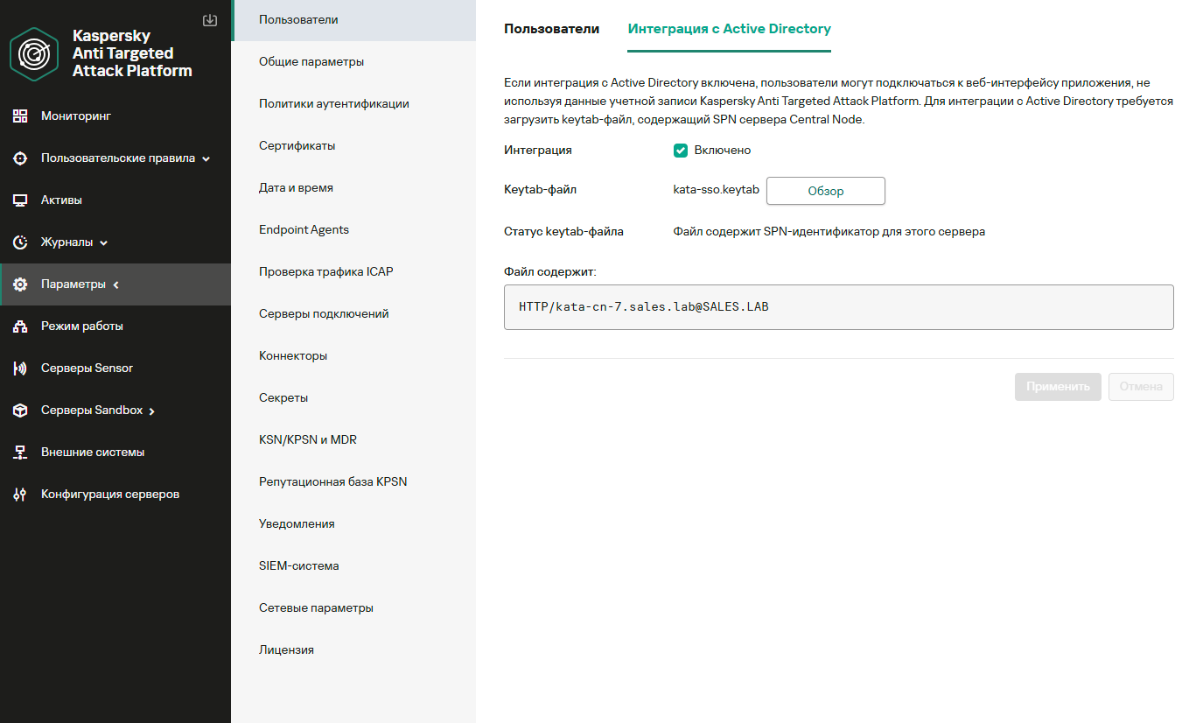Viewport: 1203px width, 723px height.
Task: Click the Обзор browse button
Action: [x=826, y=191]
